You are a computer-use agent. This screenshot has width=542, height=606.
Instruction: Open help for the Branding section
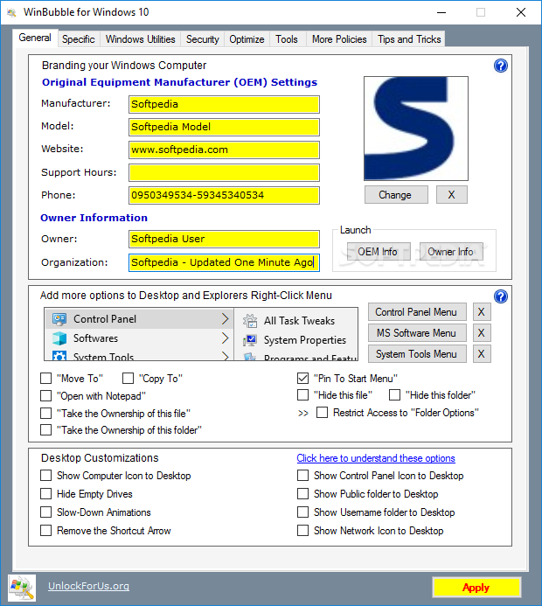(x=501, y=66)
